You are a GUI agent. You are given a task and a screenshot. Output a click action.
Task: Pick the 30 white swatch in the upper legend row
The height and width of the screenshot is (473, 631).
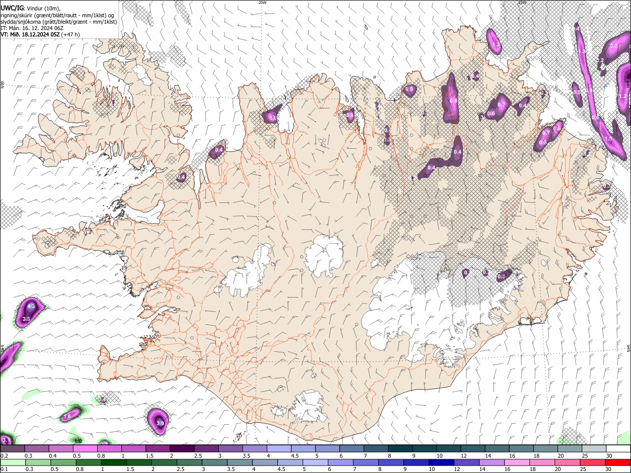618,448
